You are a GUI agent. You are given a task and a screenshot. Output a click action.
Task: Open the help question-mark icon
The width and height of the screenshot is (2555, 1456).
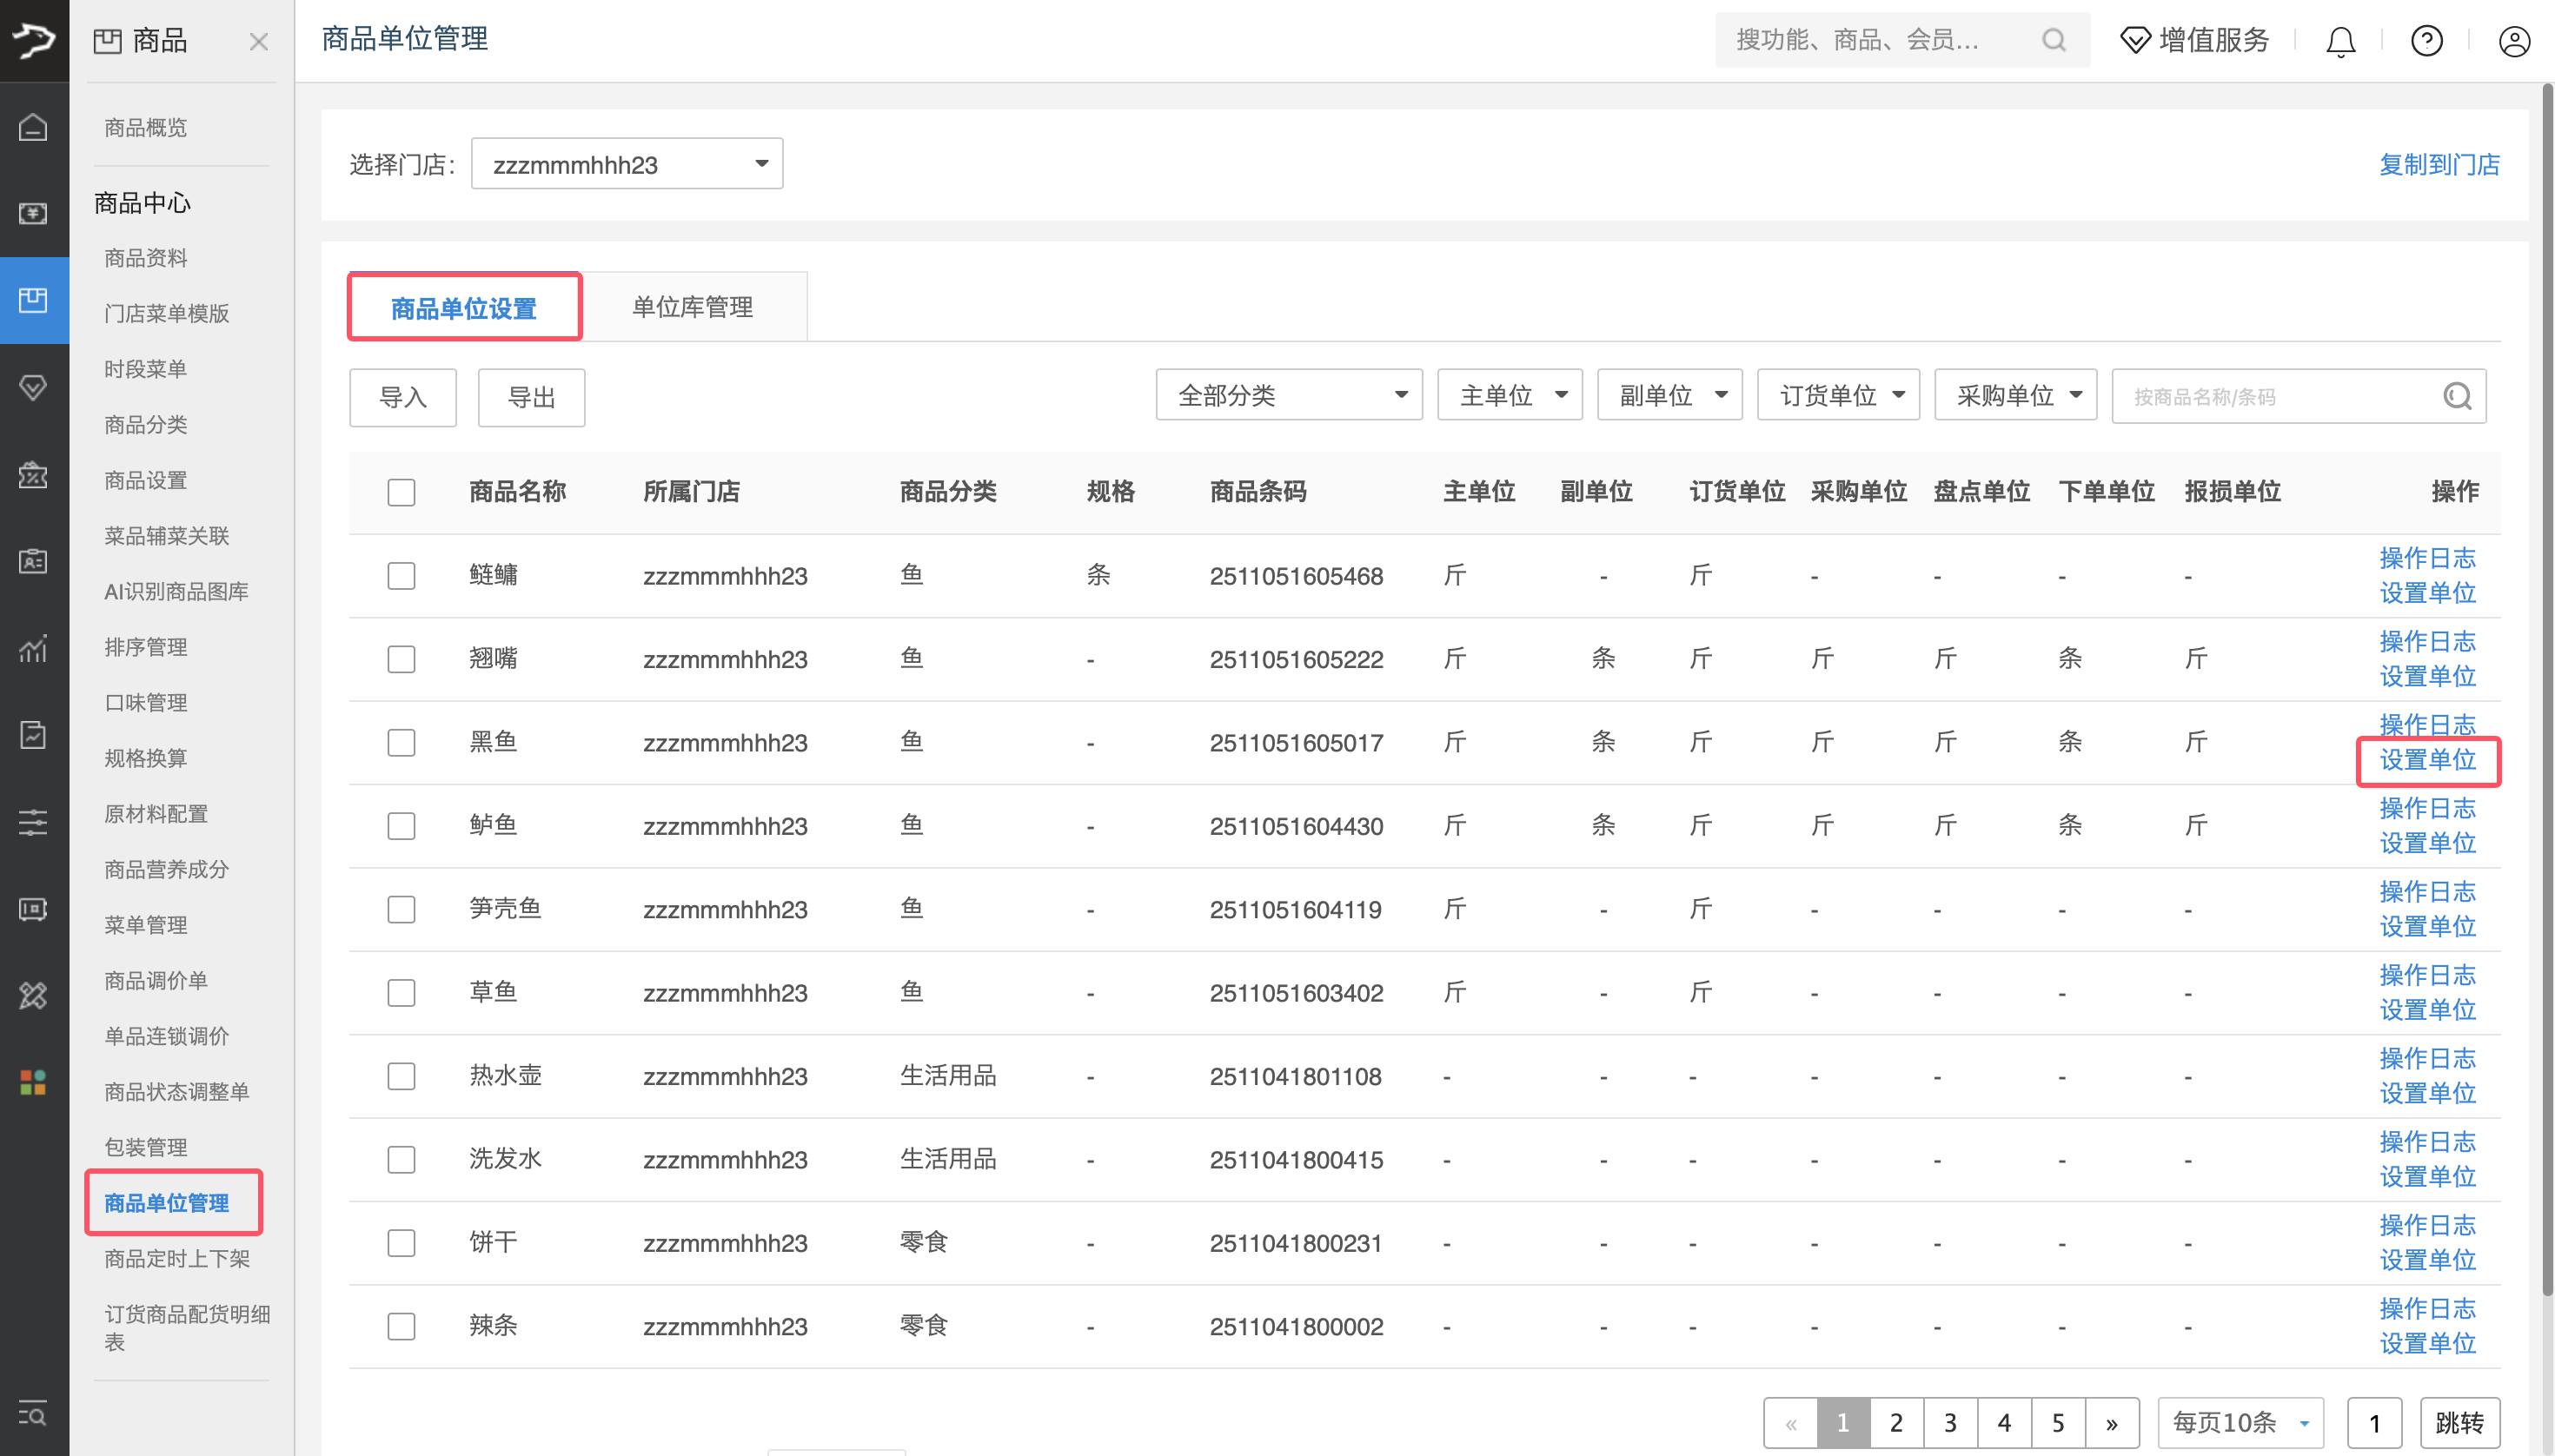tap(2426, 41)
